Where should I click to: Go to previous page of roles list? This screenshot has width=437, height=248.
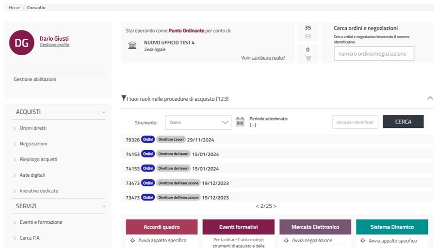(x=258, y=206)
